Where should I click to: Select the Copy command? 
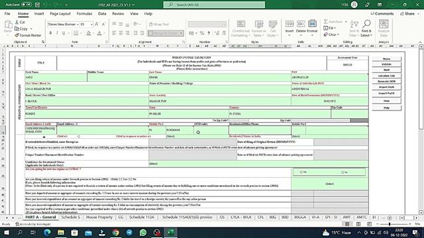click(21, 28)
